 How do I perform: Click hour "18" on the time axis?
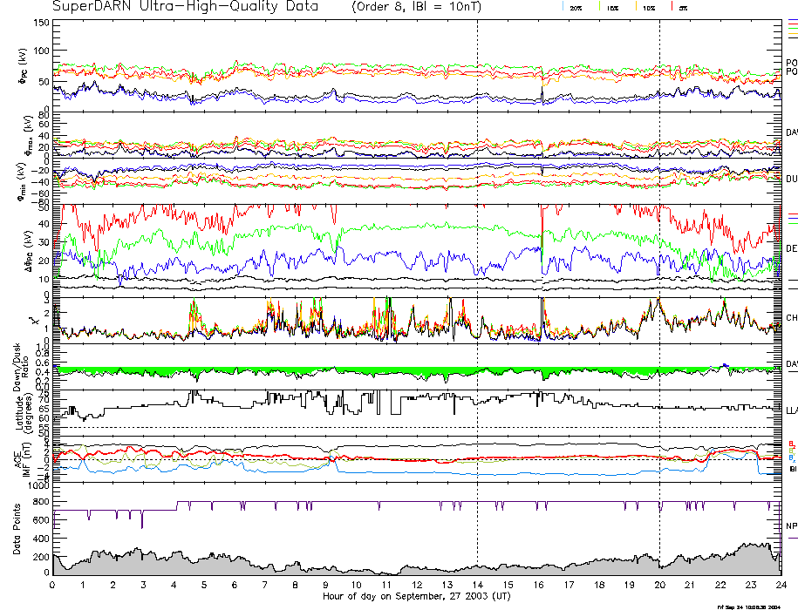tap(599, 585)
